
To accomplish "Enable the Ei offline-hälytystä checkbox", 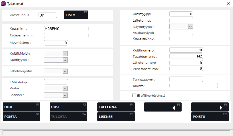I will pyautogui.click(x=134, y=96).
